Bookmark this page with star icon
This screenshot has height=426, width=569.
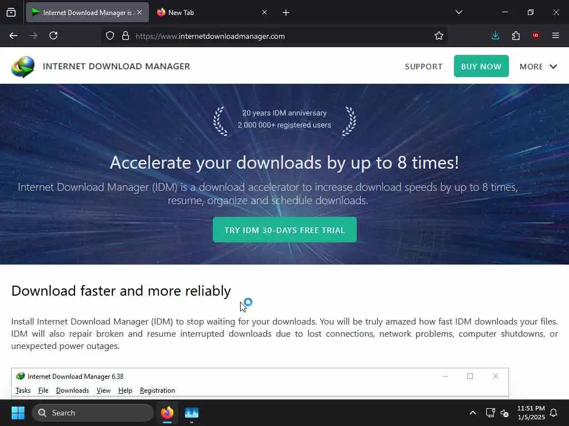(439, 36)
